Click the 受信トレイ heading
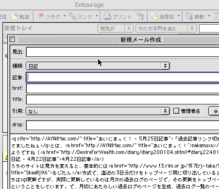Image resolution: width=219 pixels, height=189 pixels. tap(18, 28)
